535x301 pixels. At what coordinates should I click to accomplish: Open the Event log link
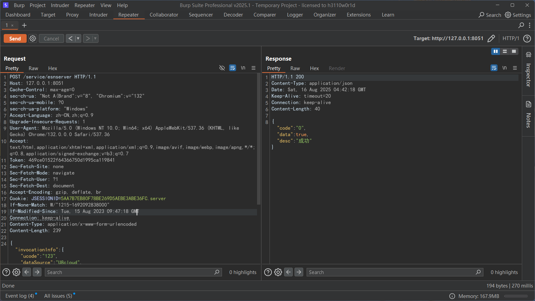(20, 296)
